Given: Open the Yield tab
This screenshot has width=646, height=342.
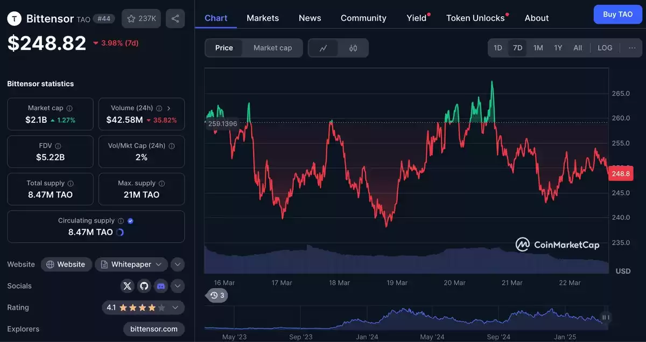Looking at the screenshot, I should point(417,18).
